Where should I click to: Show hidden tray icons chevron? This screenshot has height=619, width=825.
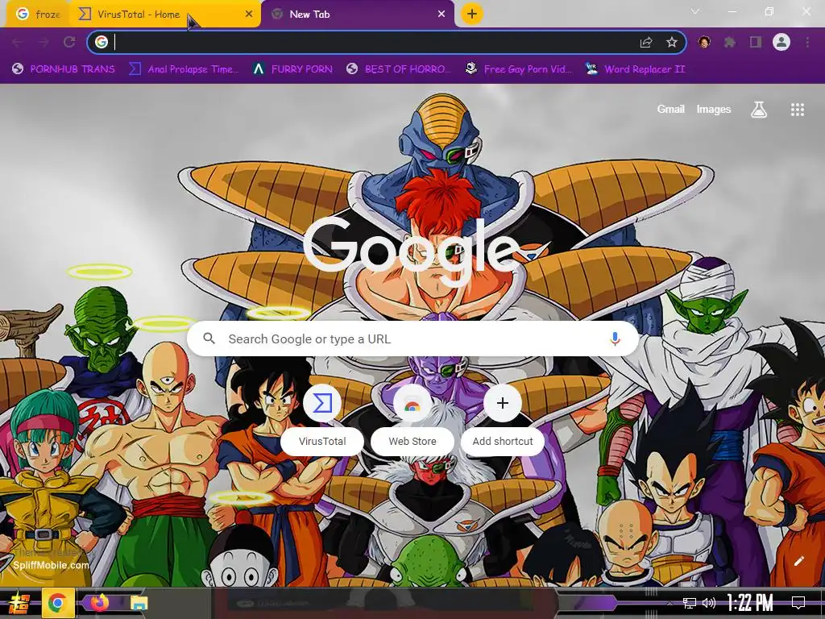pyautogui.click(x=670, y=603)
